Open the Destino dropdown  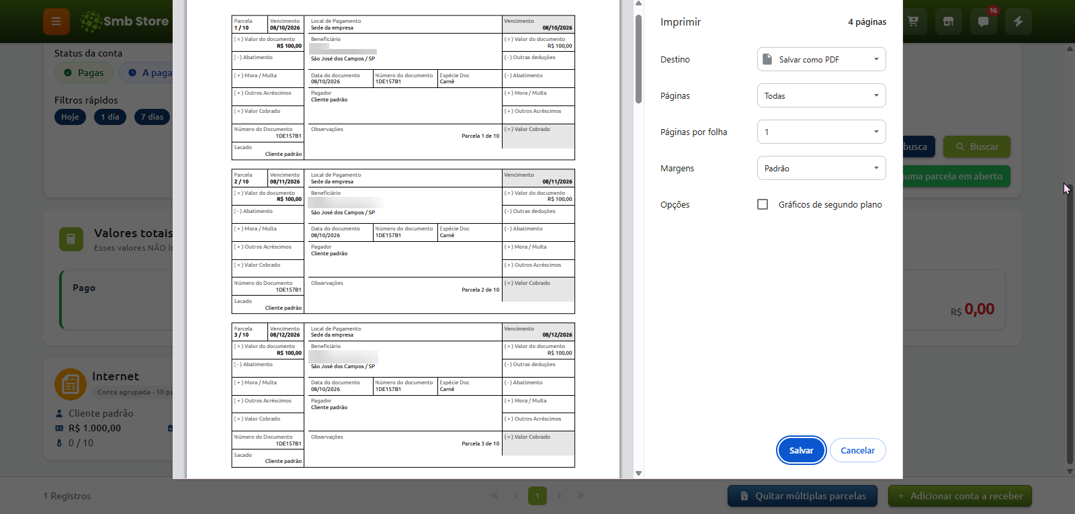coord(821,59)
